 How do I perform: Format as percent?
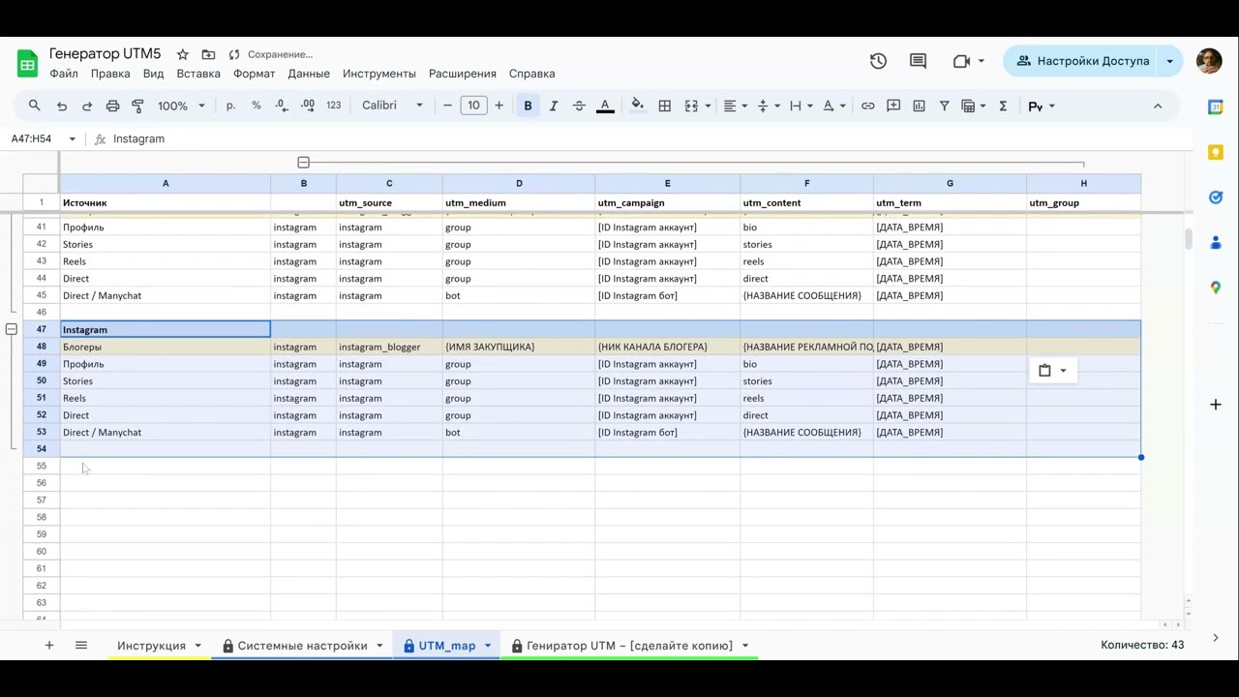257,106
